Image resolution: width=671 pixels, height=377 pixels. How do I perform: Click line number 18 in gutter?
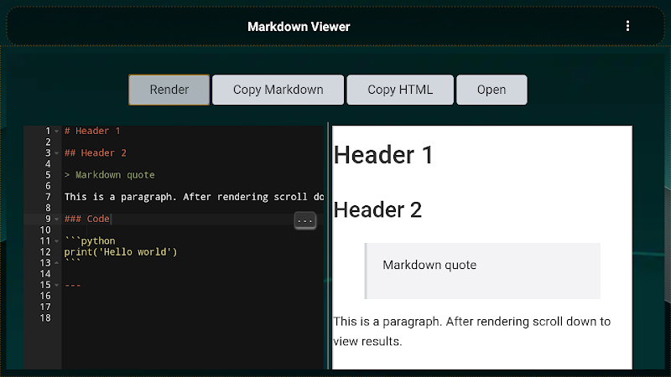(x=45, y=318)
